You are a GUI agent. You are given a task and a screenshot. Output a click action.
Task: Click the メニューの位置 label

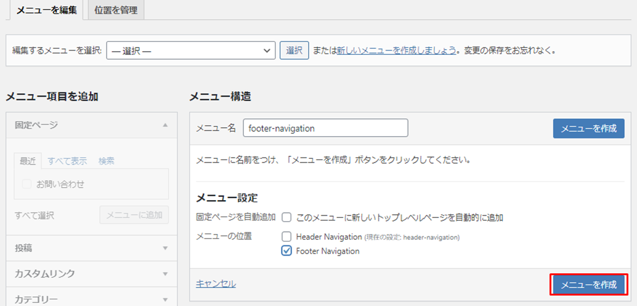coord(224,236)
